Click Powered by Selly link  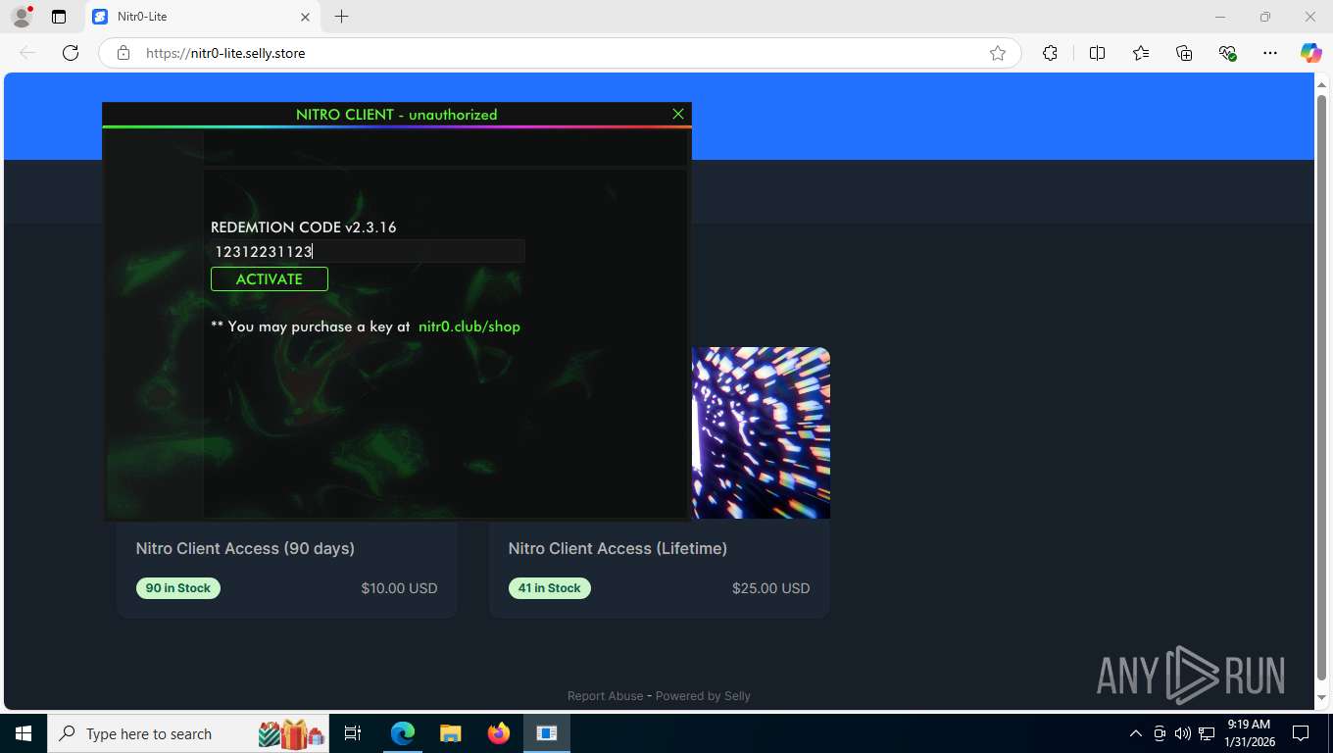[703, 696]
